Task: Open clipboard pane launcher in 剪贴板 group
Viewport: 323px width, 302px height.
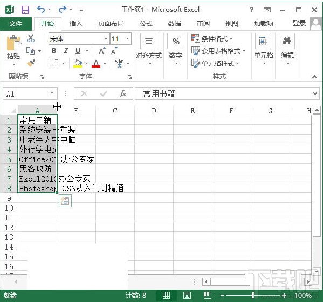Action: pos(42,77)
